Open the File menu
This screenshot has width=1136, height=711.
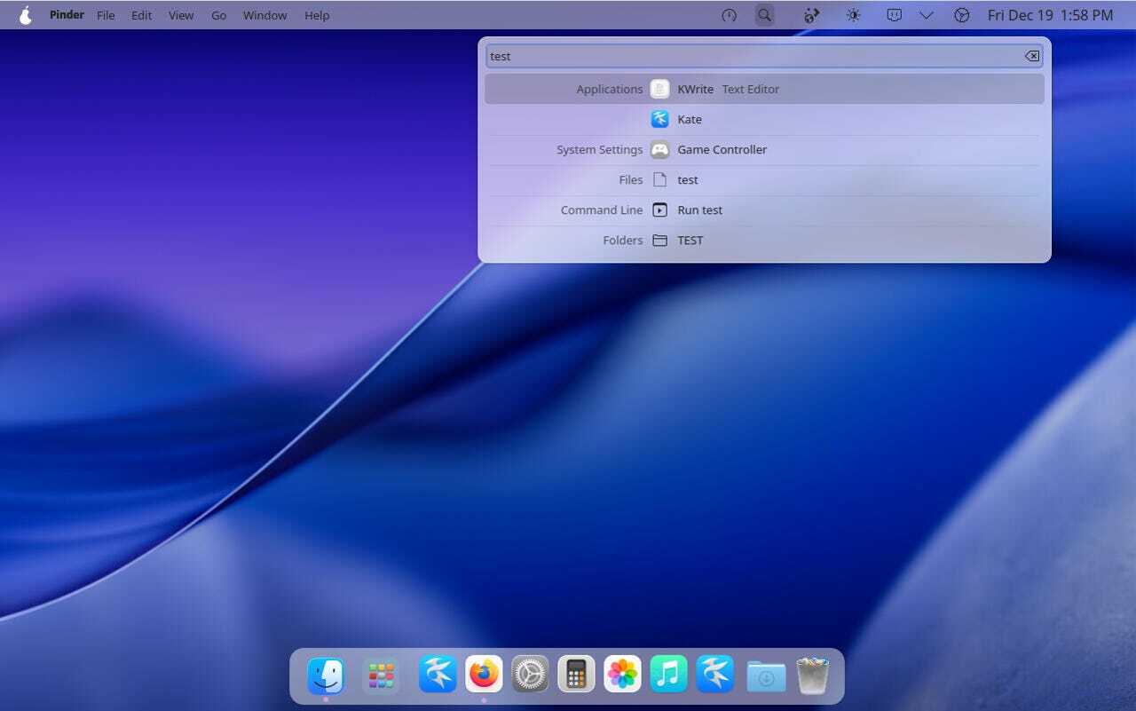point(106,15)
